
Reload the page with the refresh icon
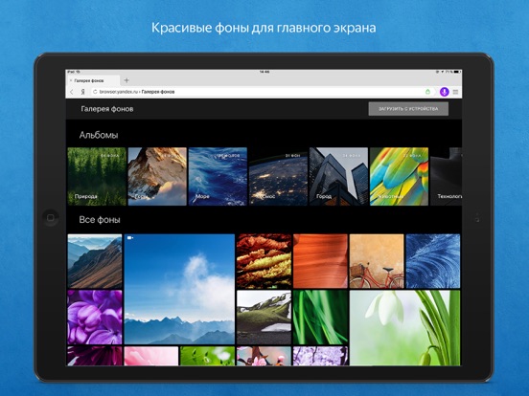coord(95,92)
